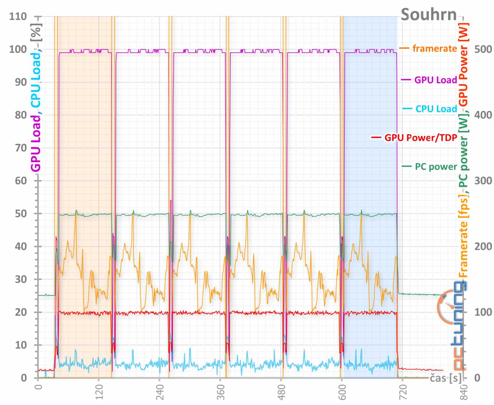Click the time axis label 480
Screen dimensions: 494x405
281,392
